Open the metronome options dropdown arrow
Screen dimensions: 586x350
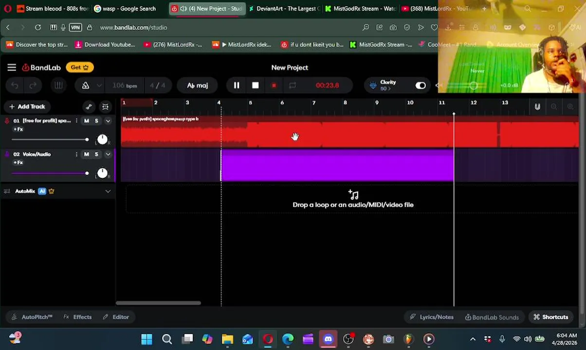coord(99,86)
